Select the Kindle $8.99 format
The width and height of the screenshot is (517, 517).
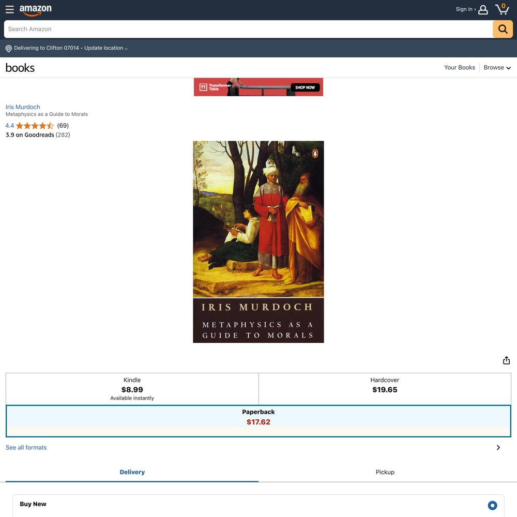[132, 389]
